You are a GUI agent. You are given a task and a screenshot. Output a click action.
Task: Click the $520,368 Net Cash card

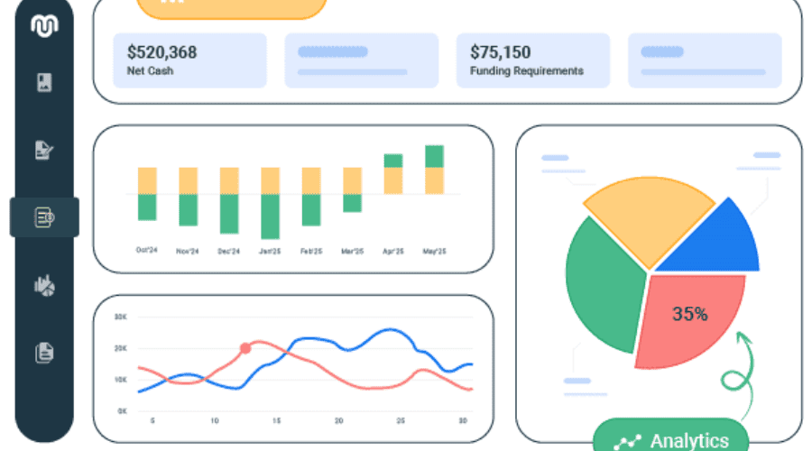190,60
